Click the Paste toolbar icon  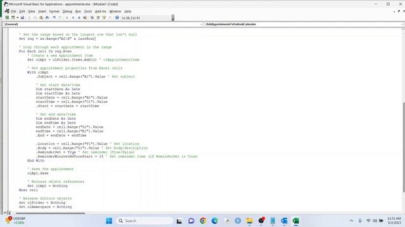(x=41, y=18)
